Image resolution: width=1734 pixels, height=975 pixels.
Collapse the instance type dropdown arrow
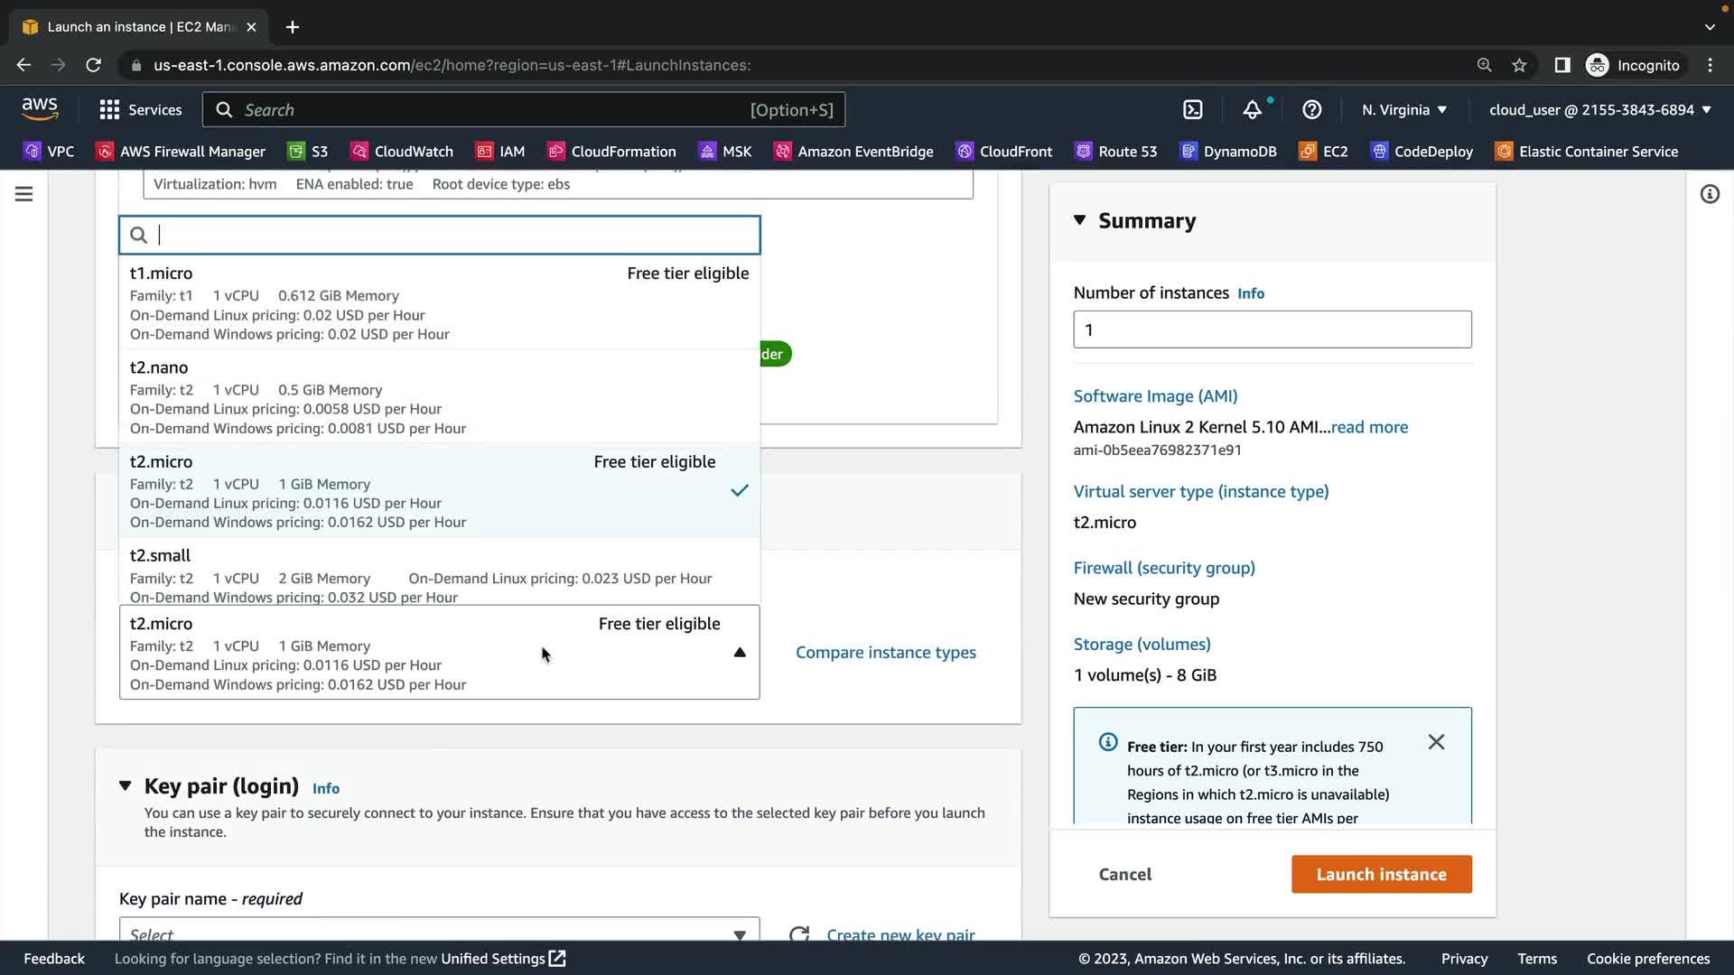coord(740,653)
